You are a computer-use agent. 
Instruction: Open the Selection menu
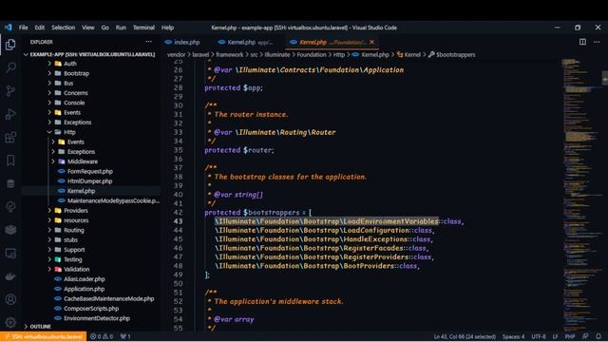64,28
